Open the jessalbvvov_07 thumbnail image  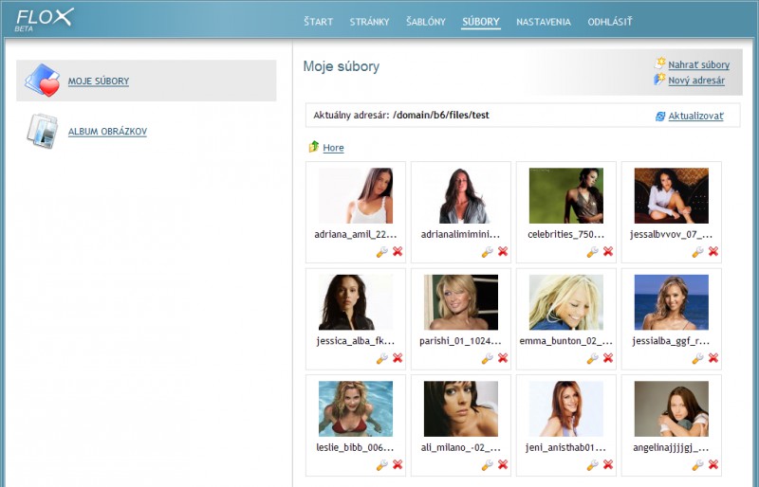(x=671, y=195)
